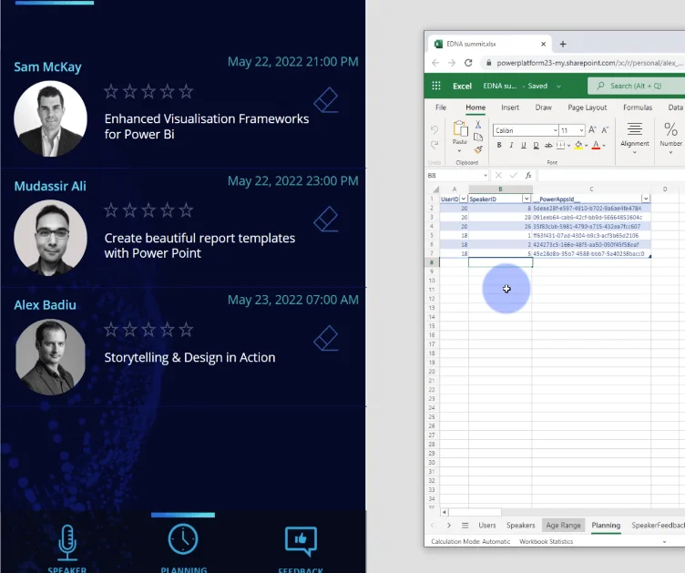Toggle Bold formatting in Excel

[499, 145]
